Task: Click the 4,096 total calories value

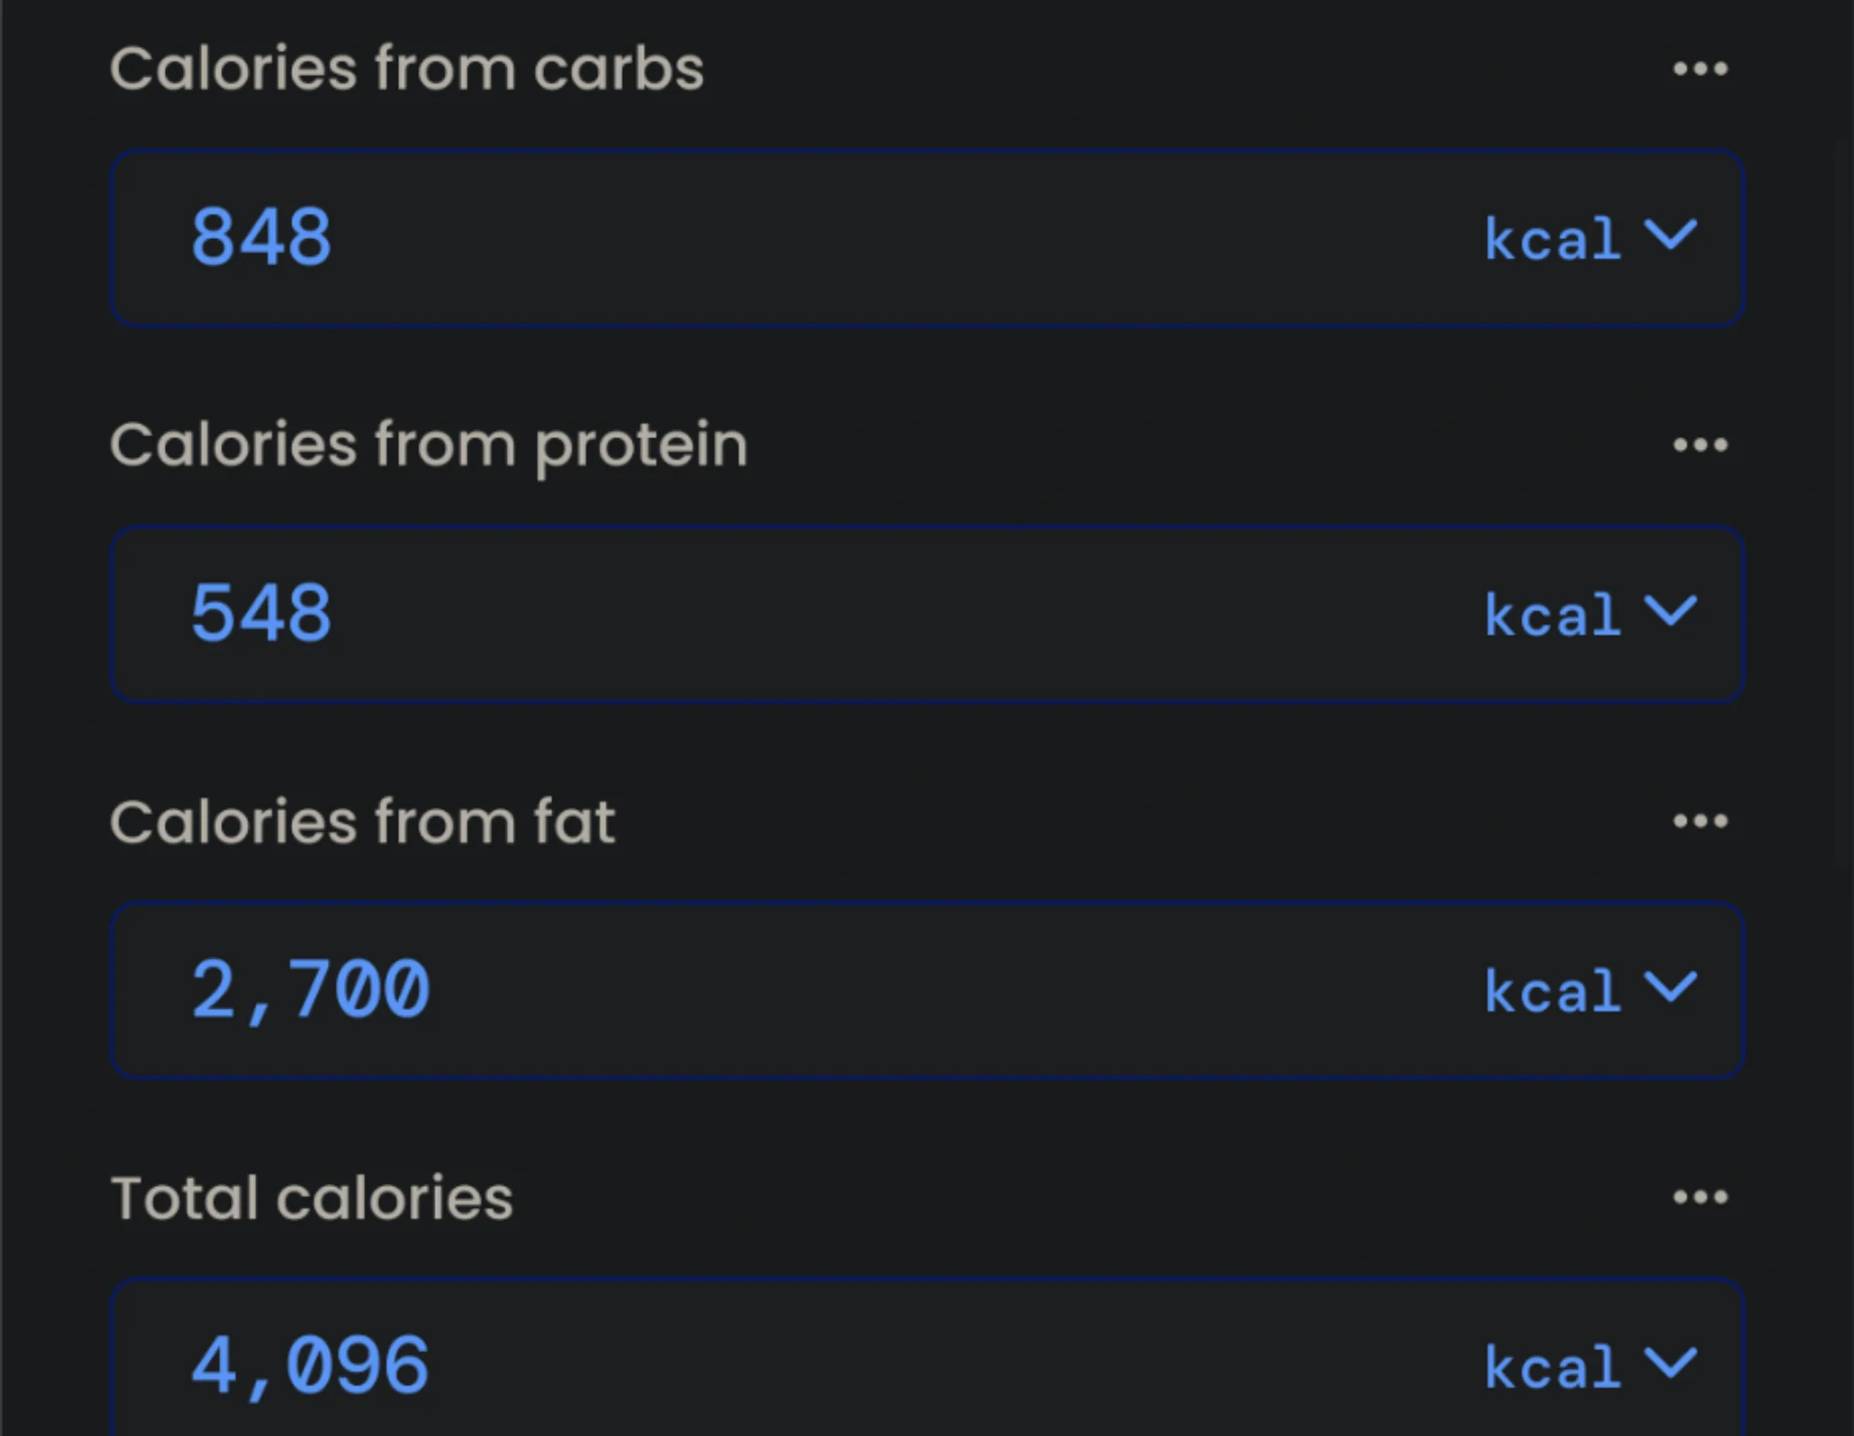Action: coord(311,1365)
